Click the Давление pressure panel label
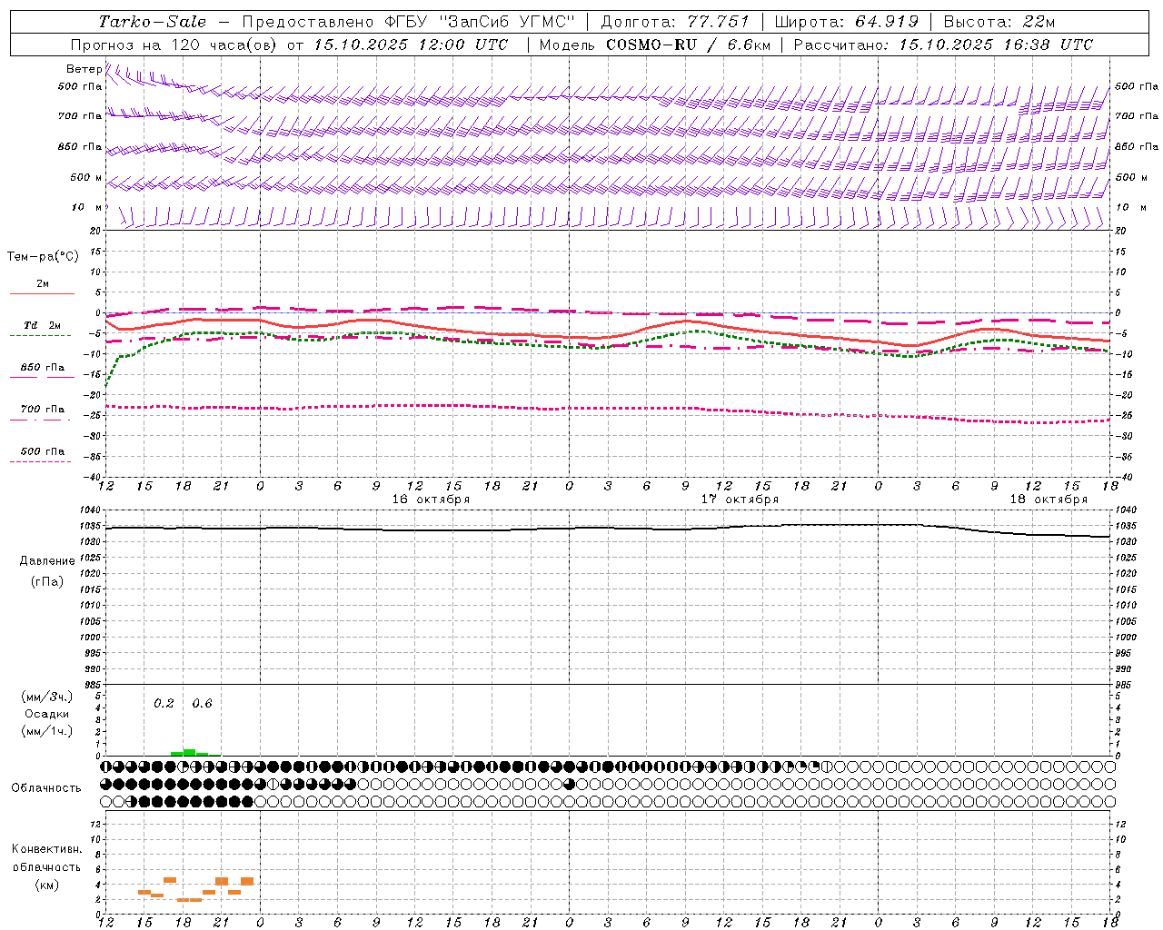This screenshot has width=1163, height=930. pos(47,561)
